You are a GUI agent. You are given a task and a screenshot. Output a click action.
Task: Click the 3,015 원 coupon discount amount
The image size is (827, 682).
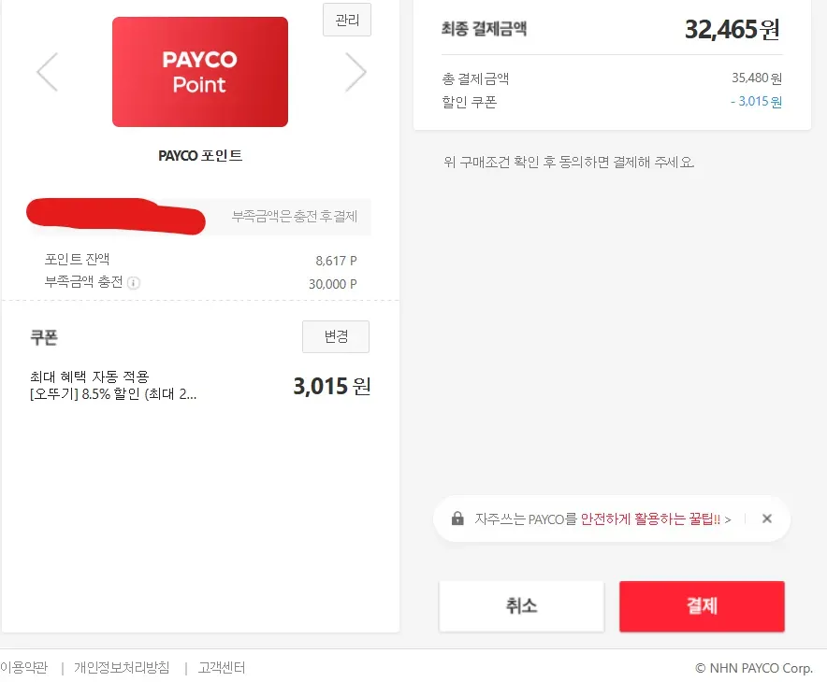[x=332, y=386]
